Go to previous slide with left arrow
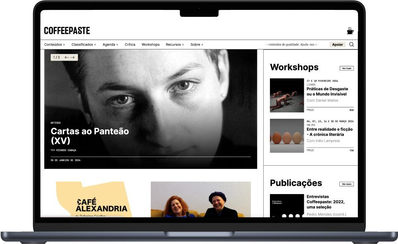The height and width of the screenshot is (244, 398). click(67, 57)
